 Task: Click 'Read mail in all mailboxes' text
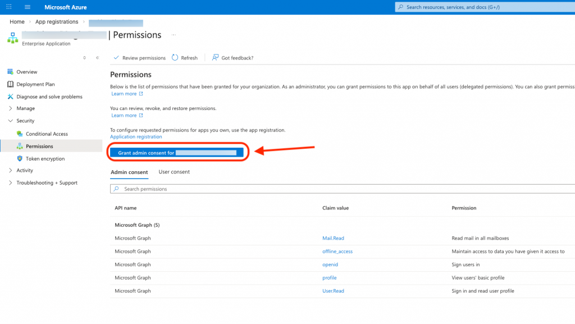pyautogui.click(x=480, y=238)
